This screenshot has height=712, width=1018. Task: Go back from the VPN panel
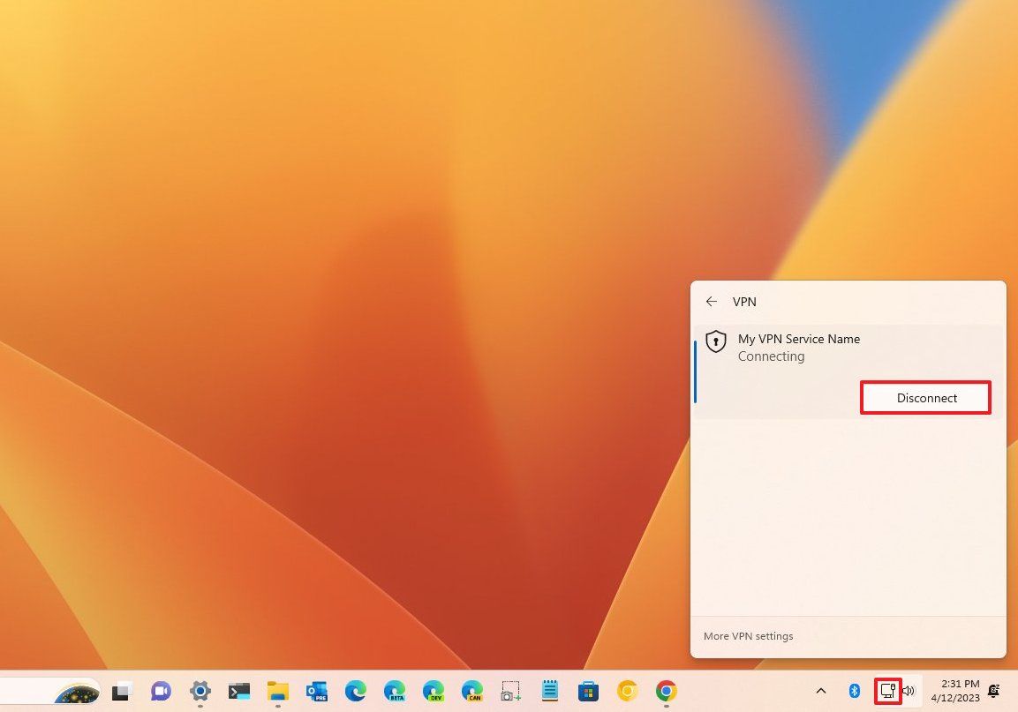(x=712, y=302)
